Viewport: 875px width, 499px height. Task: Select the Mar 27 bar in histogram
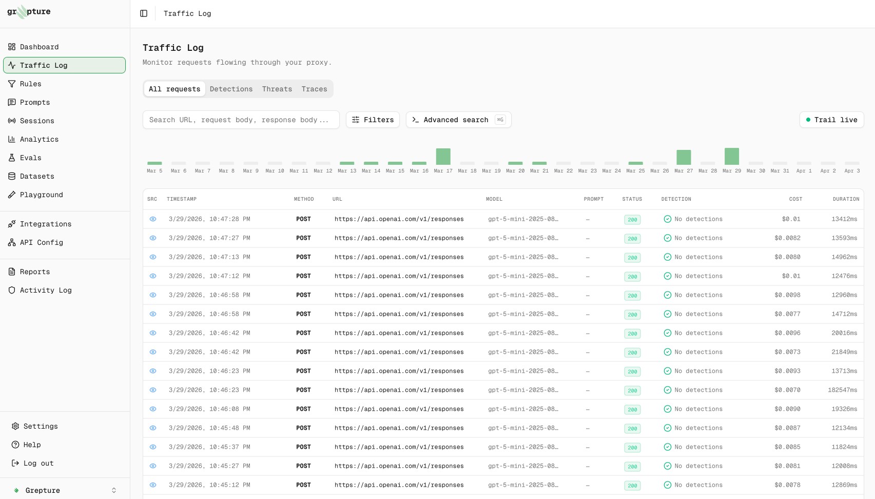click(x=684, y=157)
